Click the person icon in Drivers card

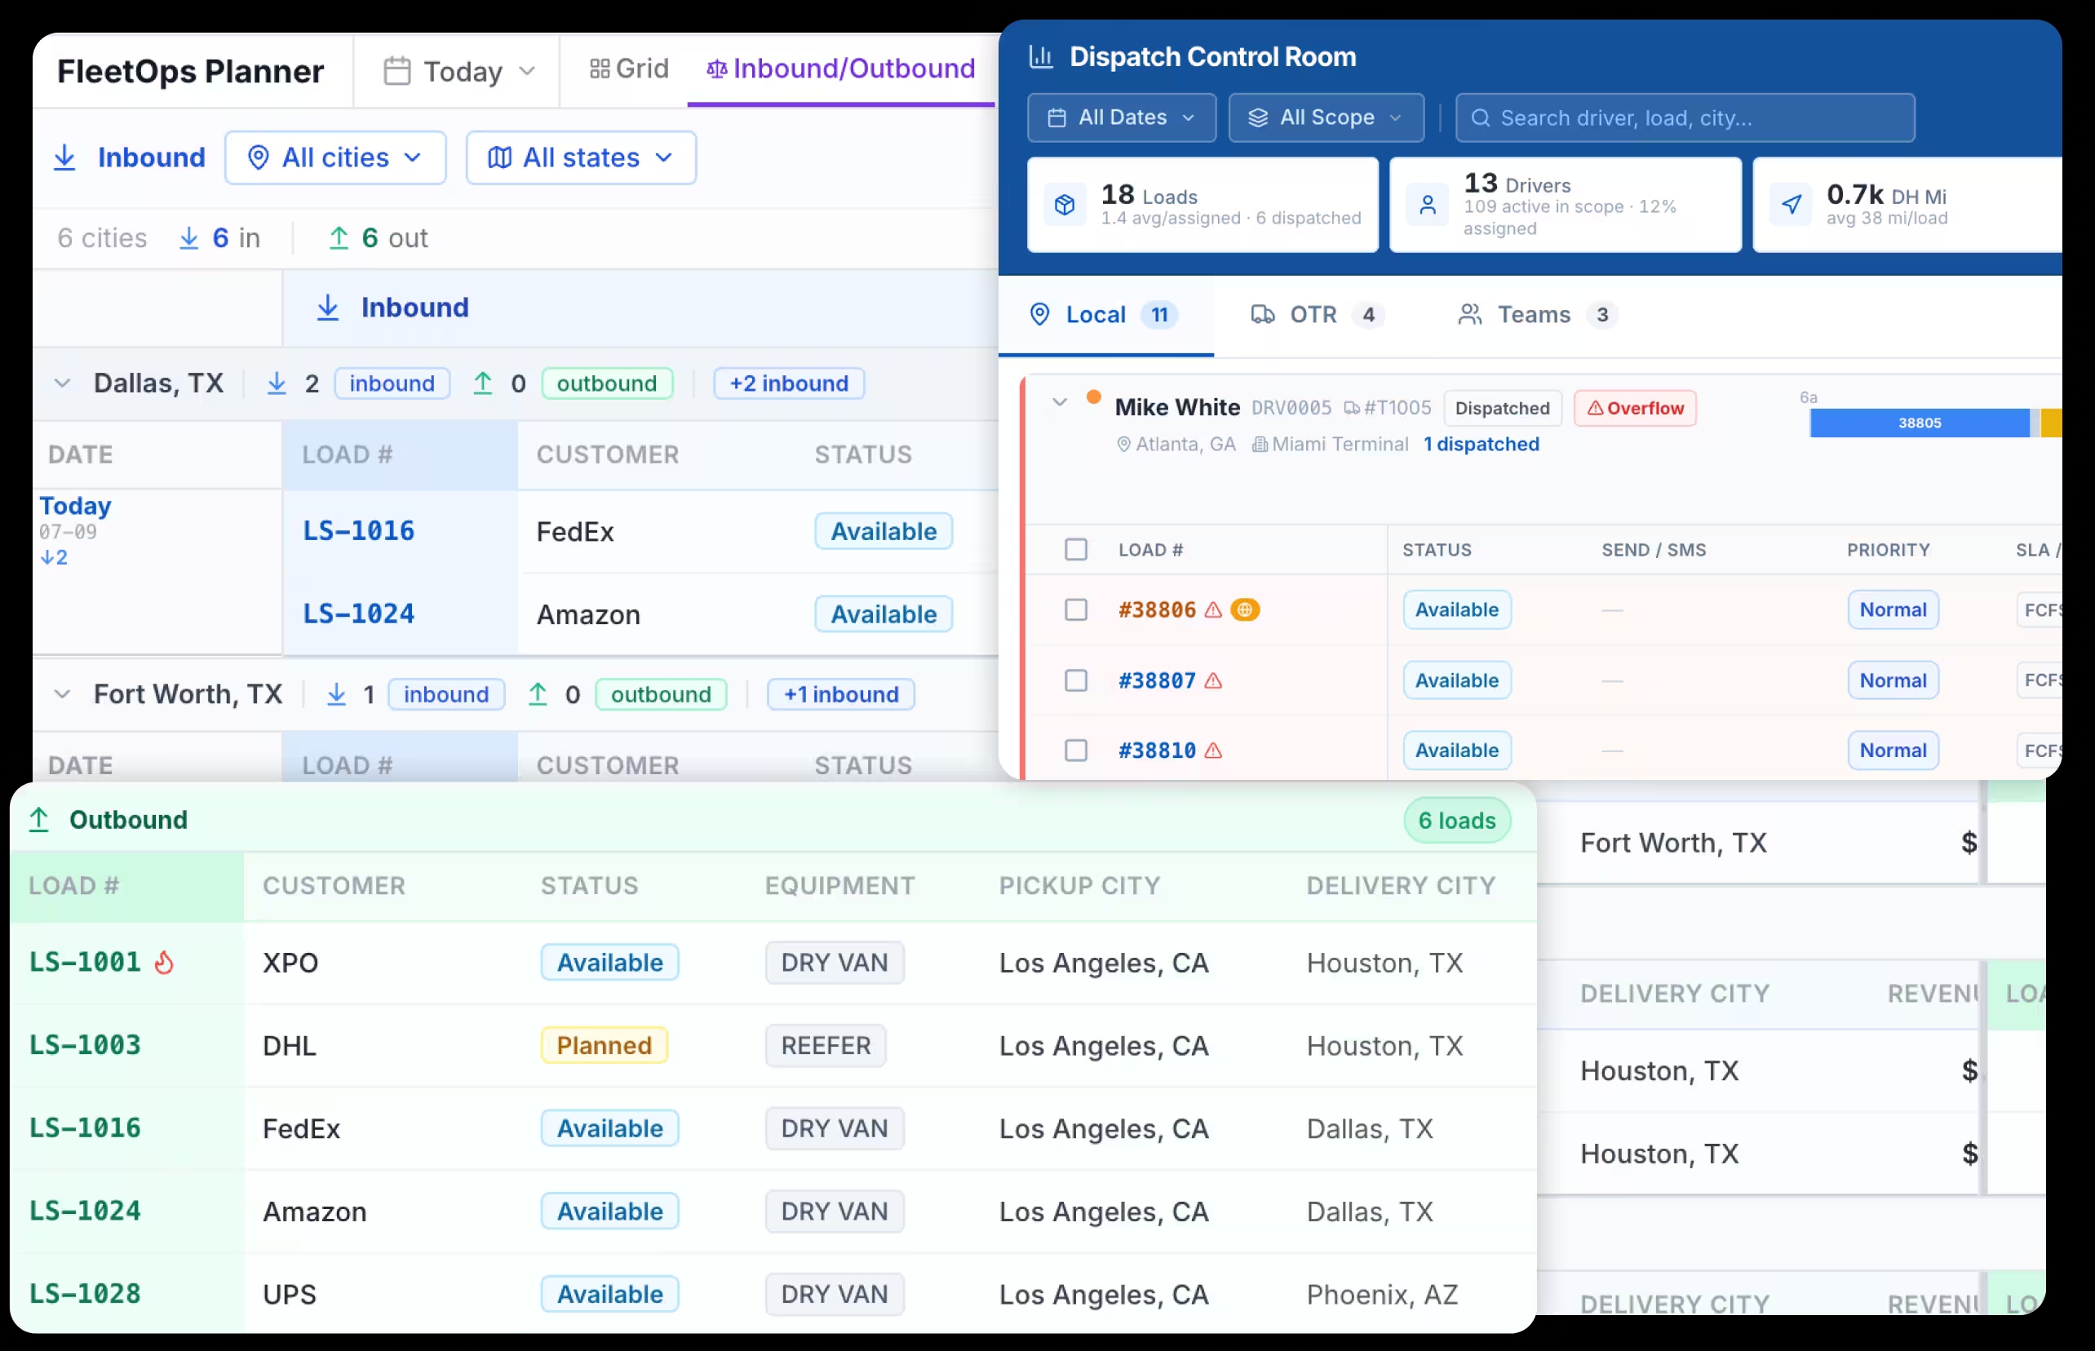pyautogui.click(x=1428, y=206)
